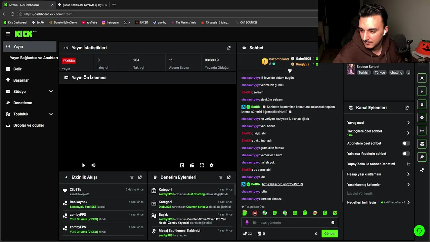Filter the Etkinlik Akışı feed
Screen dimensions: 430x242
click(132, 177)
